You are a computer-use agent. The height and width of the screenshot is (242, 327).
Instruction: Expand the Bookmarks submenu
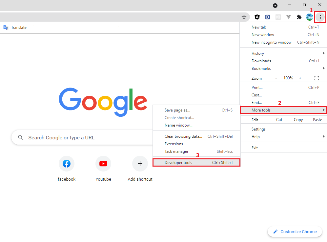pyautogui.click(x=283, y=68)
